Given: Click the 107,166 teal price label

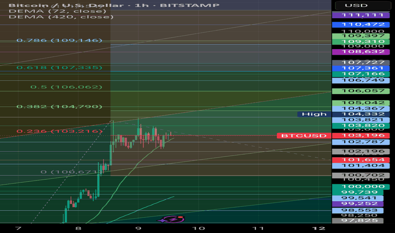Looking at the screenshot, I should [361, 74].
